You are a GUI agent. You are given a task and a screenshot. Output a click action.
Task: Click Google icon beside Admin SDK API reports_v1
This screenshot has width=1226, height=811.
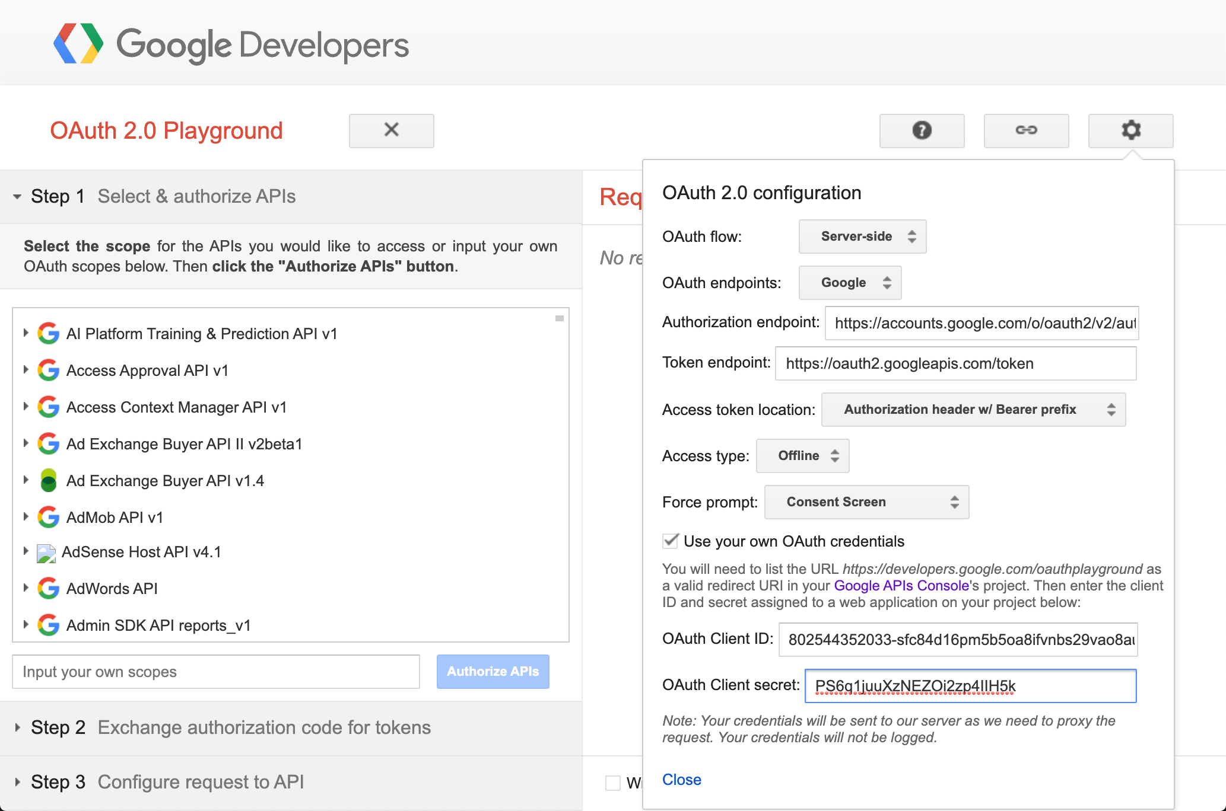[x=49, y=625]
